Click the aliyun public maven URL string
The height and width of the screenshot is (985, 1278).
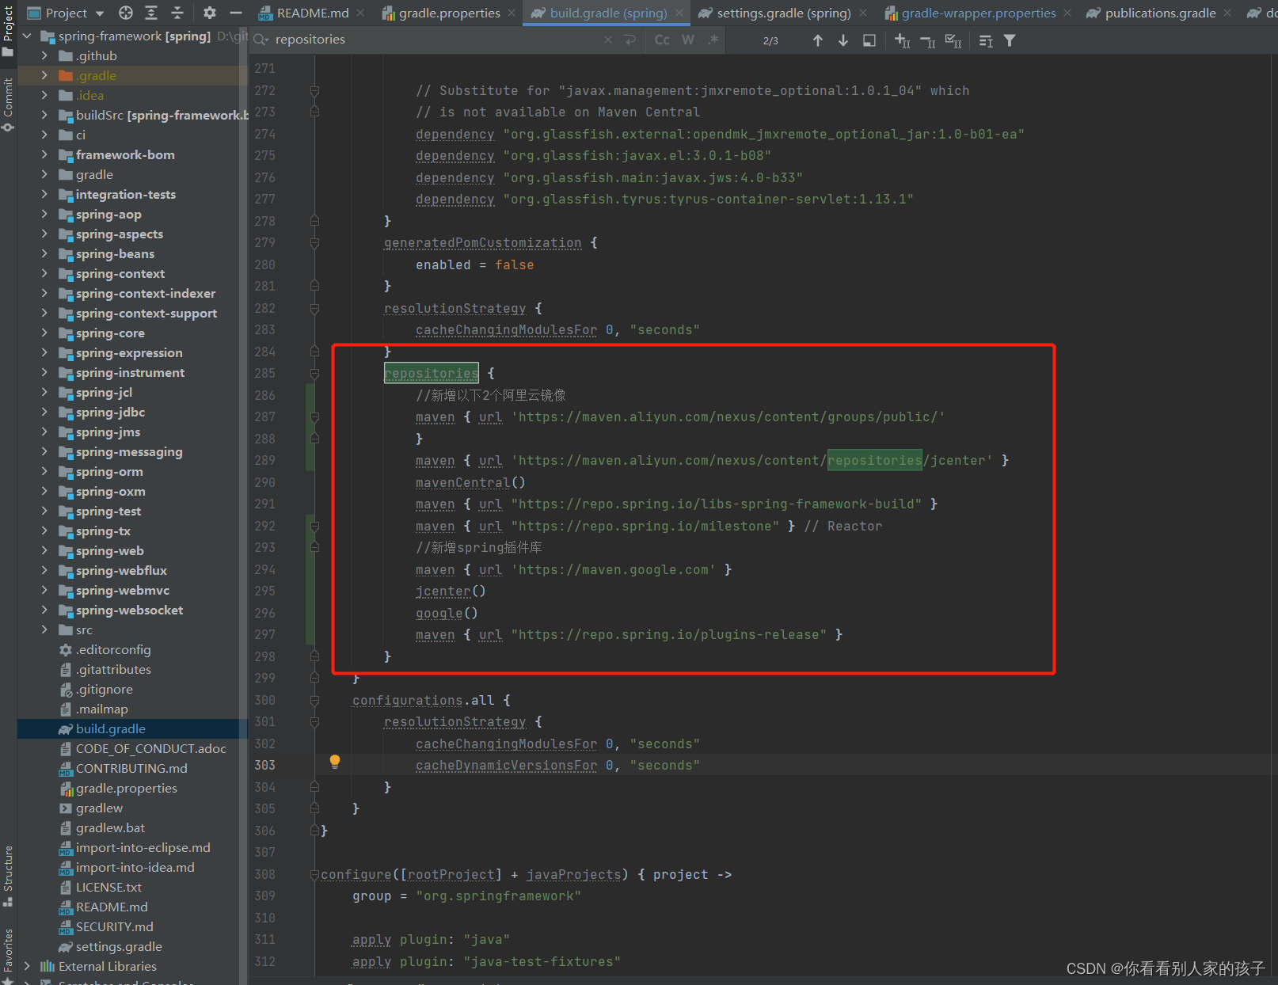point(728,417)
